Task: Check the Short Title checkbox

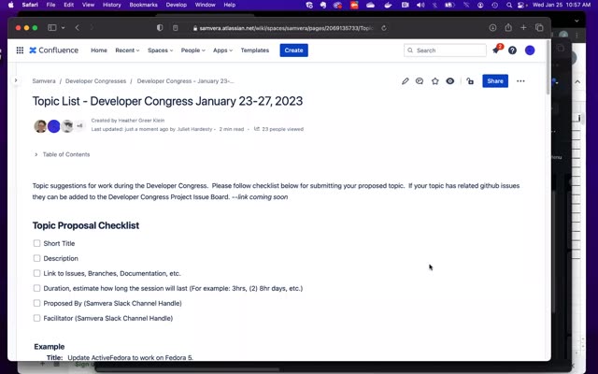Action: [x=36, y=243]
